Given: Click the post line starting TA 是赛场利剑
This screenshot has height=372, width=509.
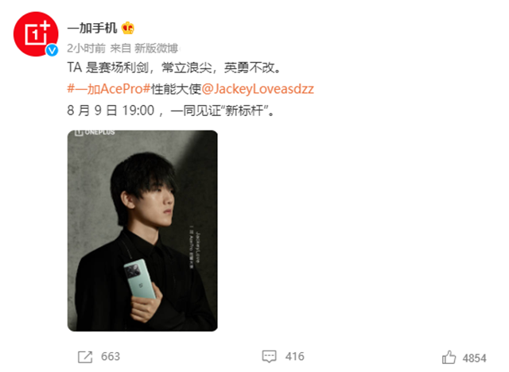Looking at the screenshot, I should [x=174, y=68].
